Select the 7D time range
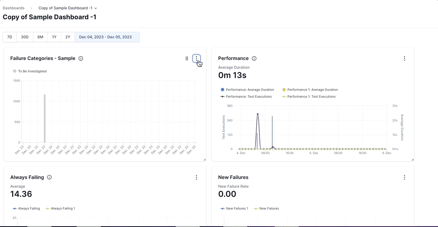This screenshot has height=227, width=438. point(10,37)
